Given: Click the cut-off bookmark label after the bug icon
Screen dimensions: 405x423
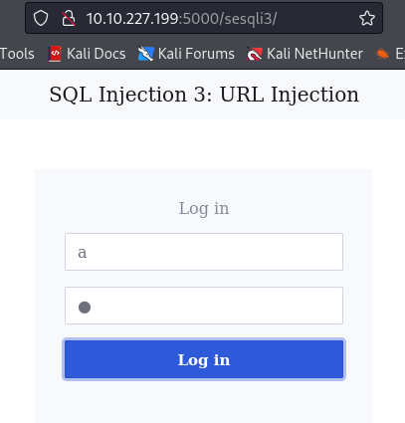Looking at the screenshot, I should coord(400,54).
